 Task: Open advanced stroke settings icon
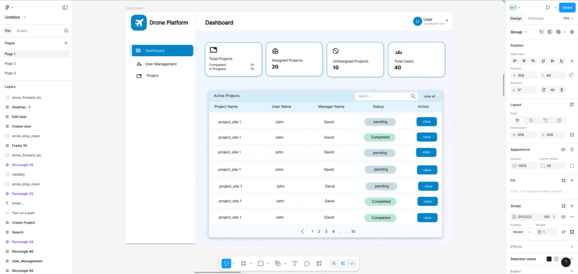pyautogui.click(x=563, y=232)
